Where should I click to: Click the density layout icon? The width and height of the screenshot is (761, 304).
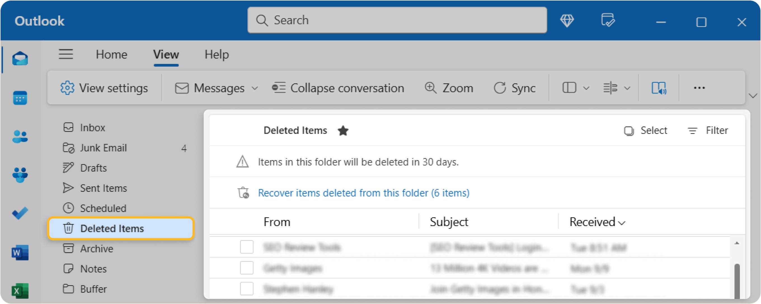click(610, 88)
